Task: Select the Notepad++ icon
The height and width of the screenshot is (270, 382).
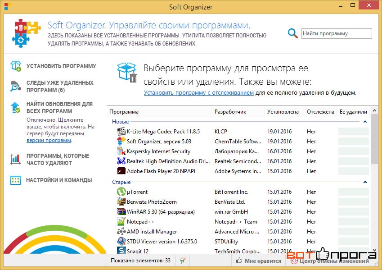Action: [121, 222]
